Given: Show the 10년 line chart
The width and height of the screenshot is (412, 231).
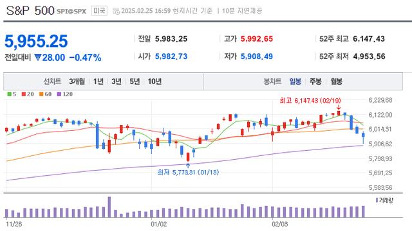Looking at the screenshot, I should [x=154, y=81].
